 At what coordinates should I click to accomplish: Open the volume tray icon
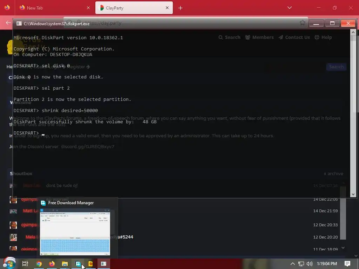click(309, 264)
